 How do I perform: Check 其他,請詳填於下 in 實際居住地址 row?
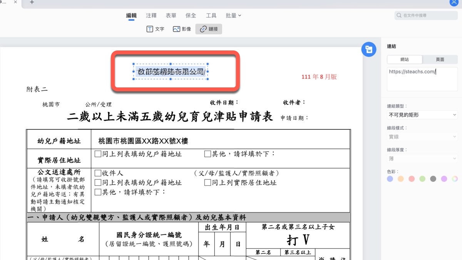click(x=208, y=154)
